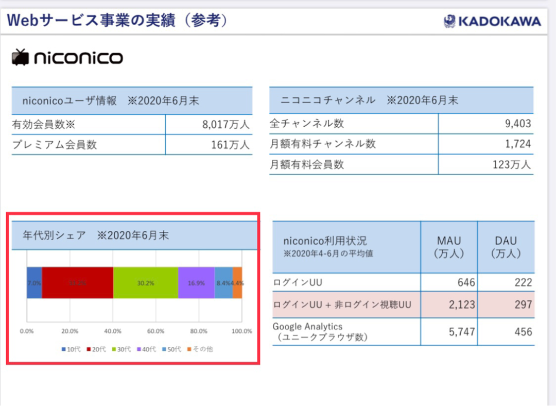Viewport: 556px width, 406px height.
Task: Click the 161万人 value cell
Action: [x=209, y=145]
